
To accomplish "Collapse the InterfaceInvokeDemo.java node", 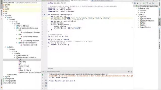I will [x=15, y=28].
